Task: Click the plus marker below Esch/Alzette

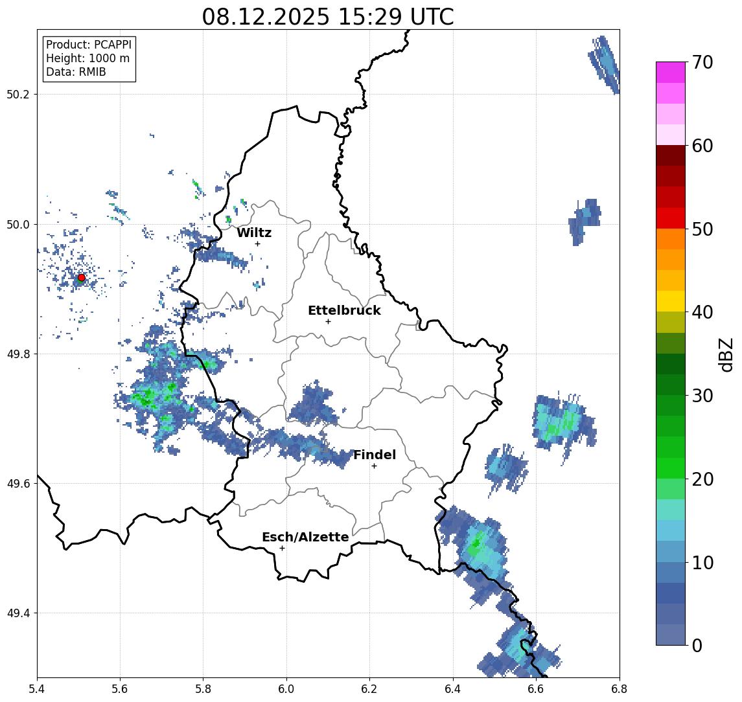Action: (x=282, y=549)
